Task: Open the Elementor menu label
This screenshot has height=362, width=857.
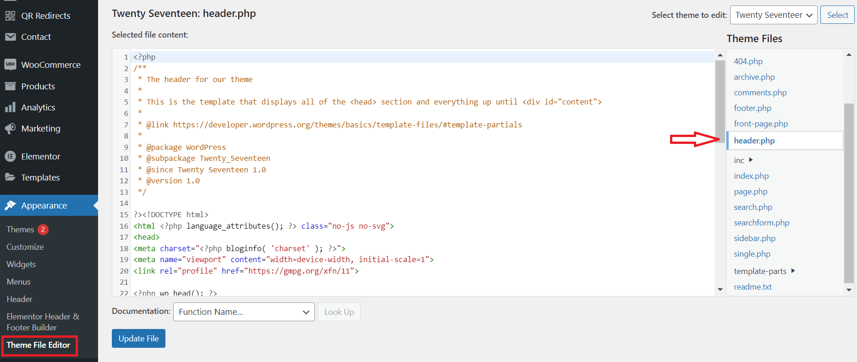Action: click(x=41, y=156)
